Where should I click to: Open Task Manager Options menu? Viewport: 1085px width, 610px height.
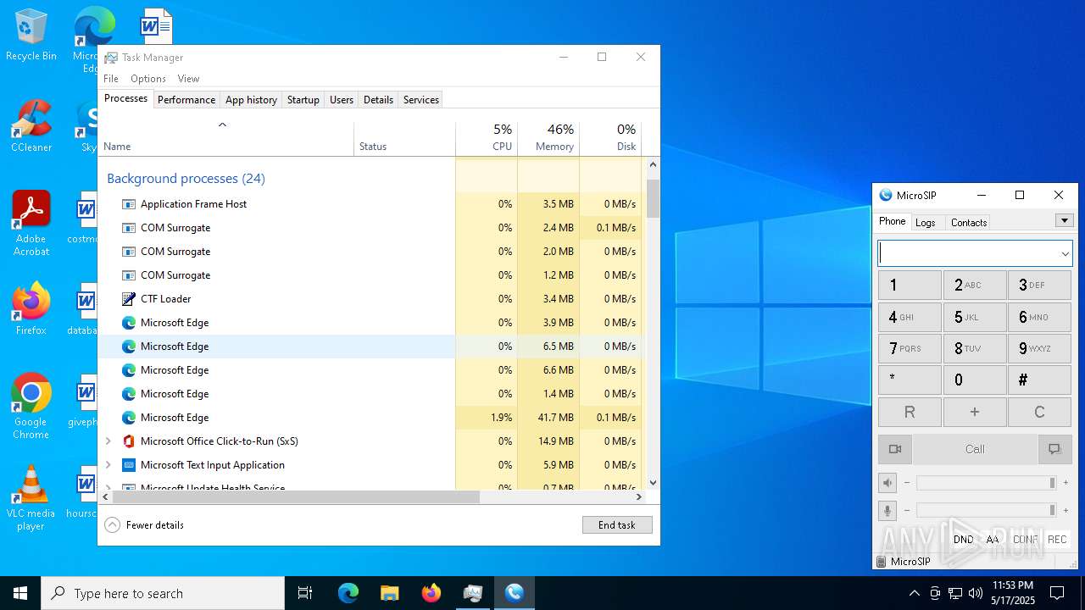[148, 78]
